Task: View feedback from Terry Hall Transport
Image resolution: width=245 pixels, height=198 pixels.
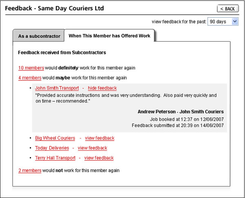Action: tap(99, 158)
